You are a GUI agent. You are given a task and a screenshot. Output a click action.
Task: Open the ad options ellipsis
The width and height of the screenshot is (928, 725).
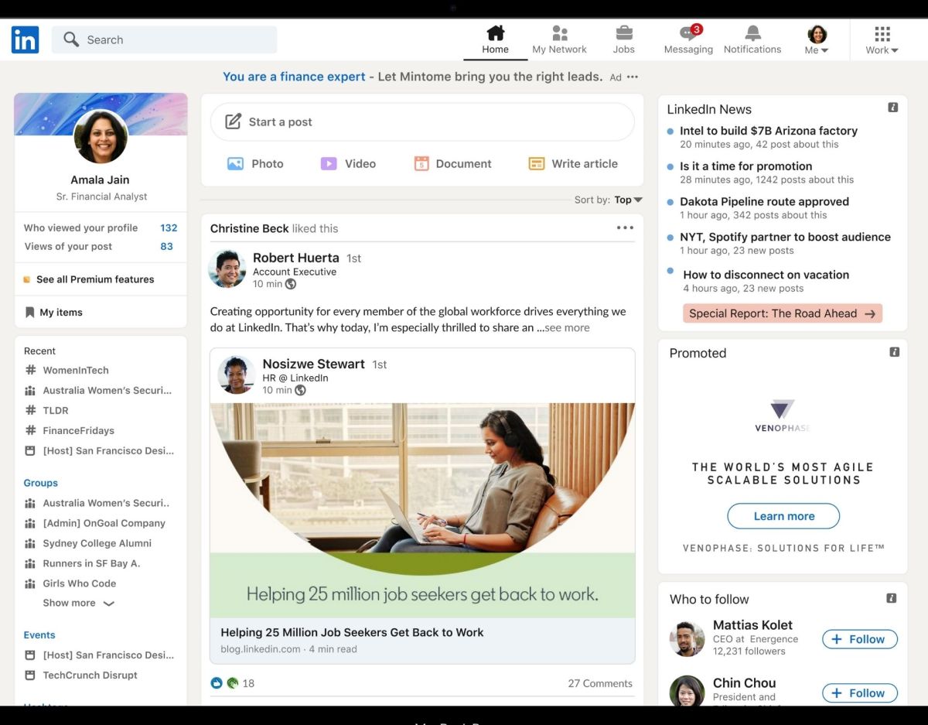[x=633, y=77]
